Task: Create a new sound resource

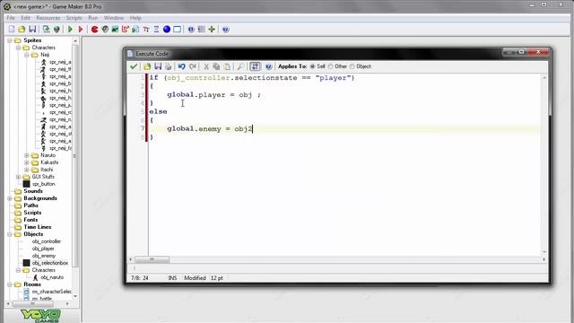Action: [105, 30]
